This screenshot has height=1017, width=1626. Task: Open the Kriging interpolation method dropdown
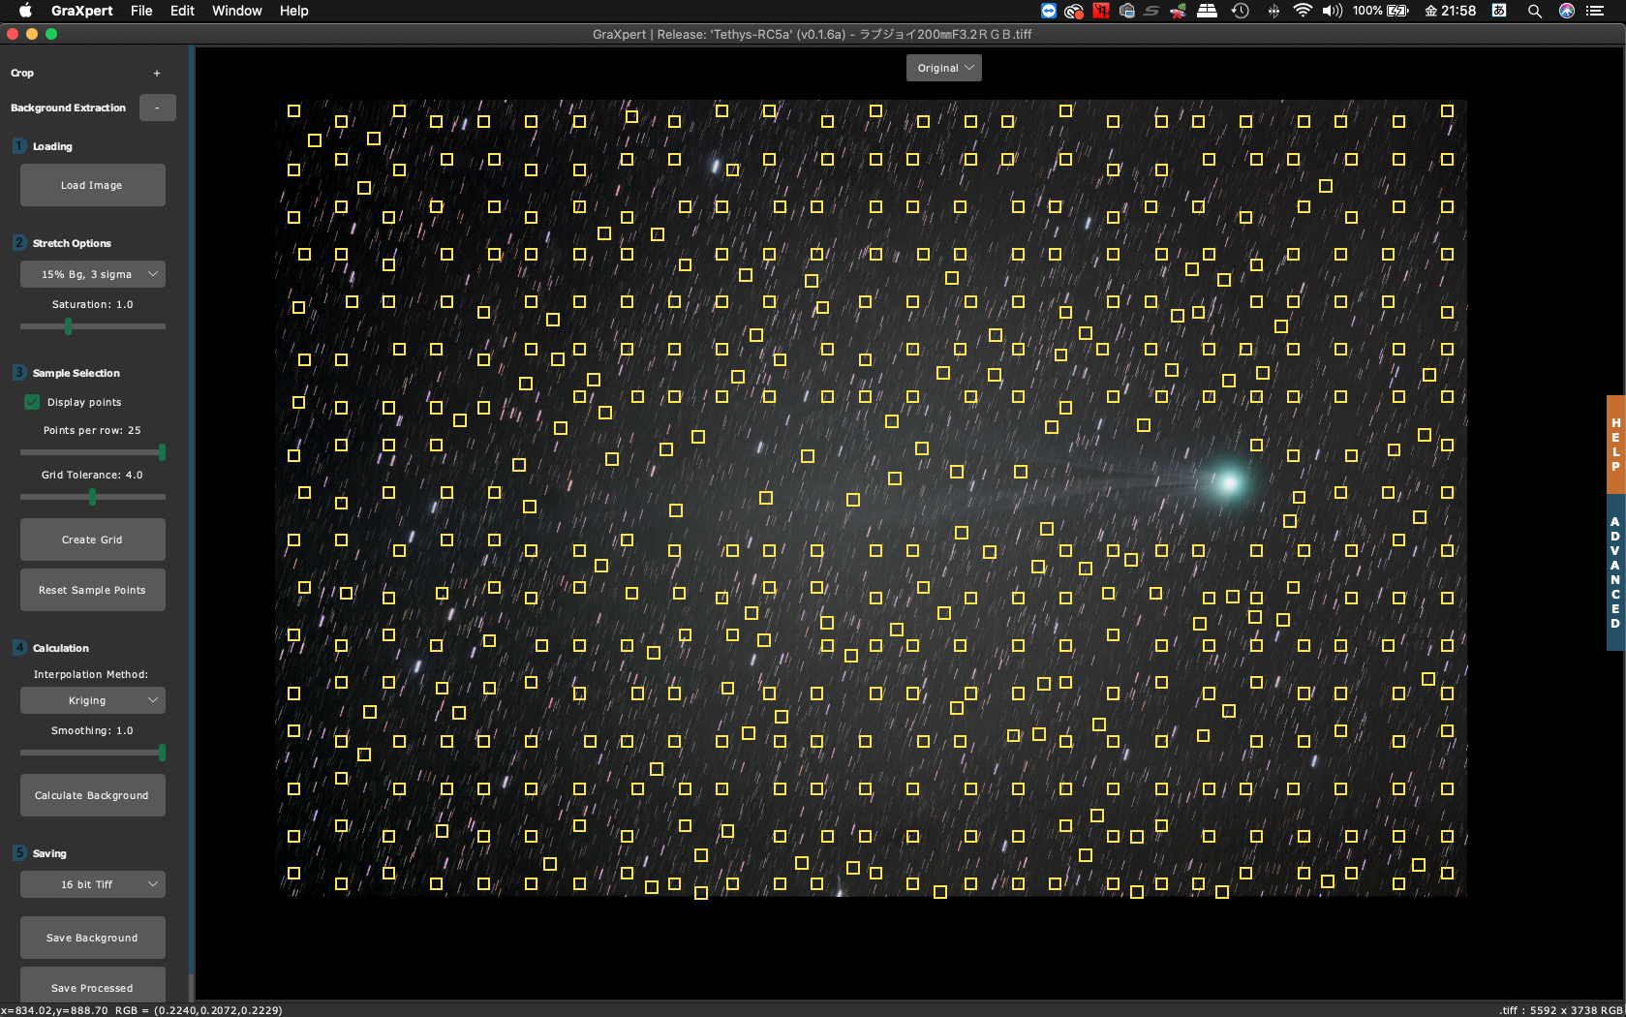tap(93, 700)
